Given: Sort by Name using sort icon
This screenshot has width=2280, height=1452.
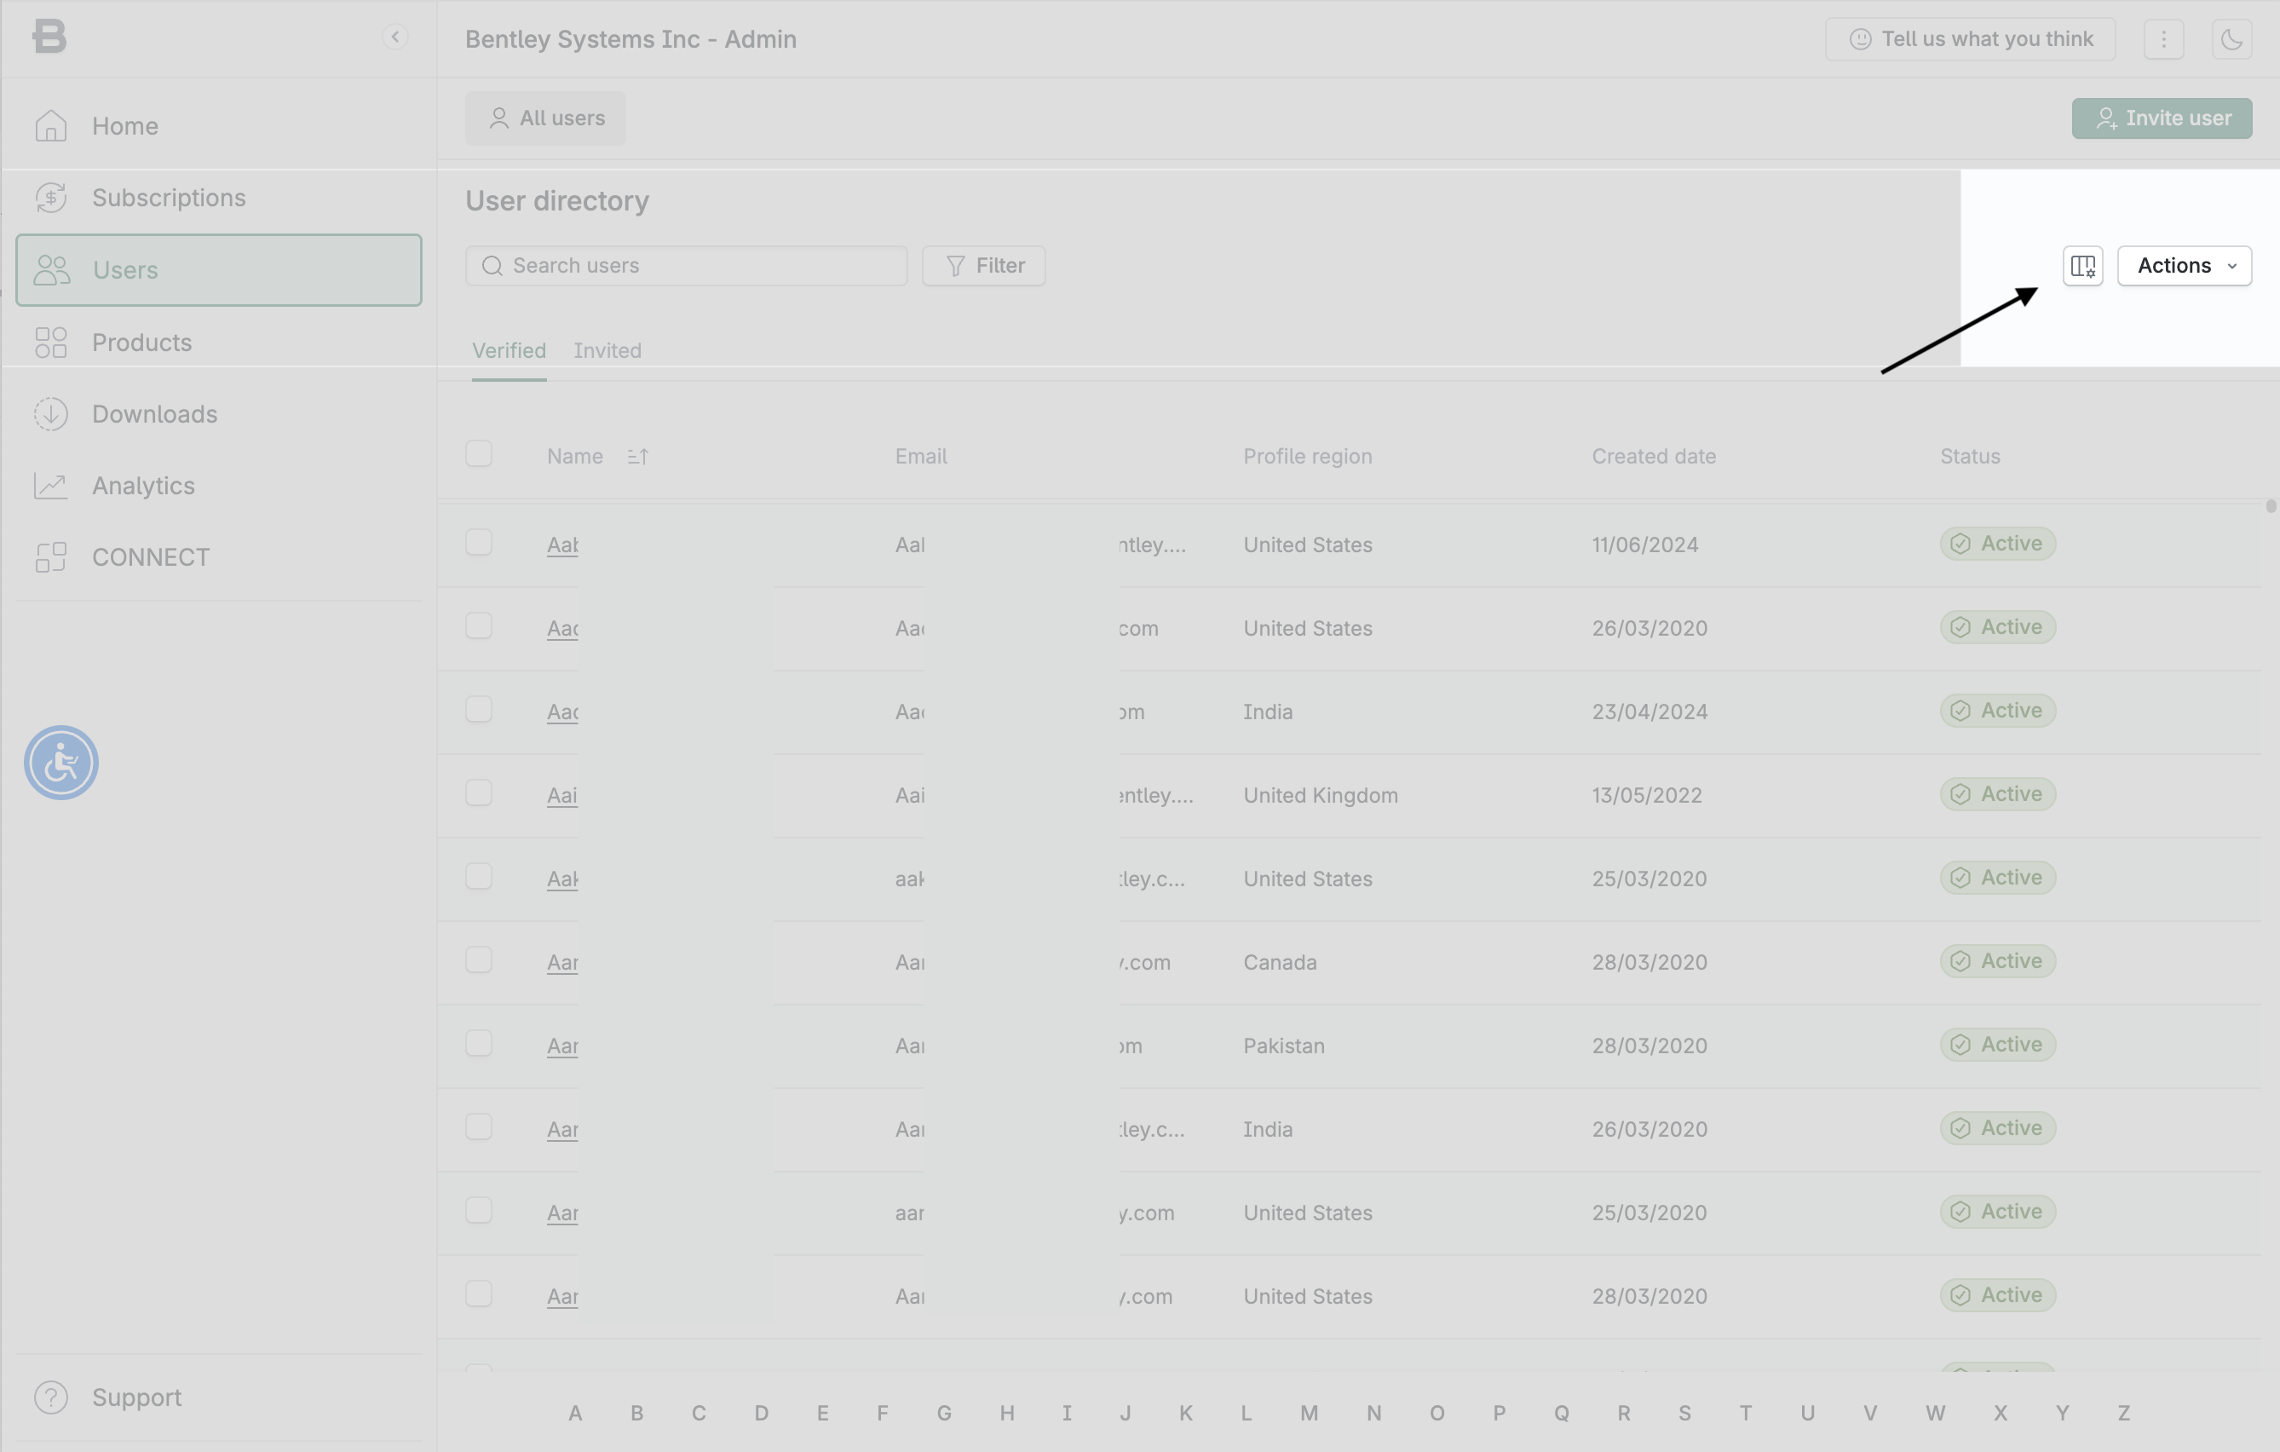Looking at the screenshot, I should pyautogui.click(x=638, y=457).
